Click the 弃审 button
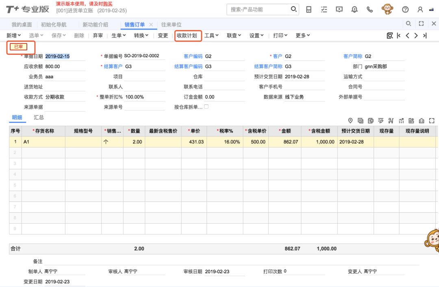439x287 pixels. (98, 36)
